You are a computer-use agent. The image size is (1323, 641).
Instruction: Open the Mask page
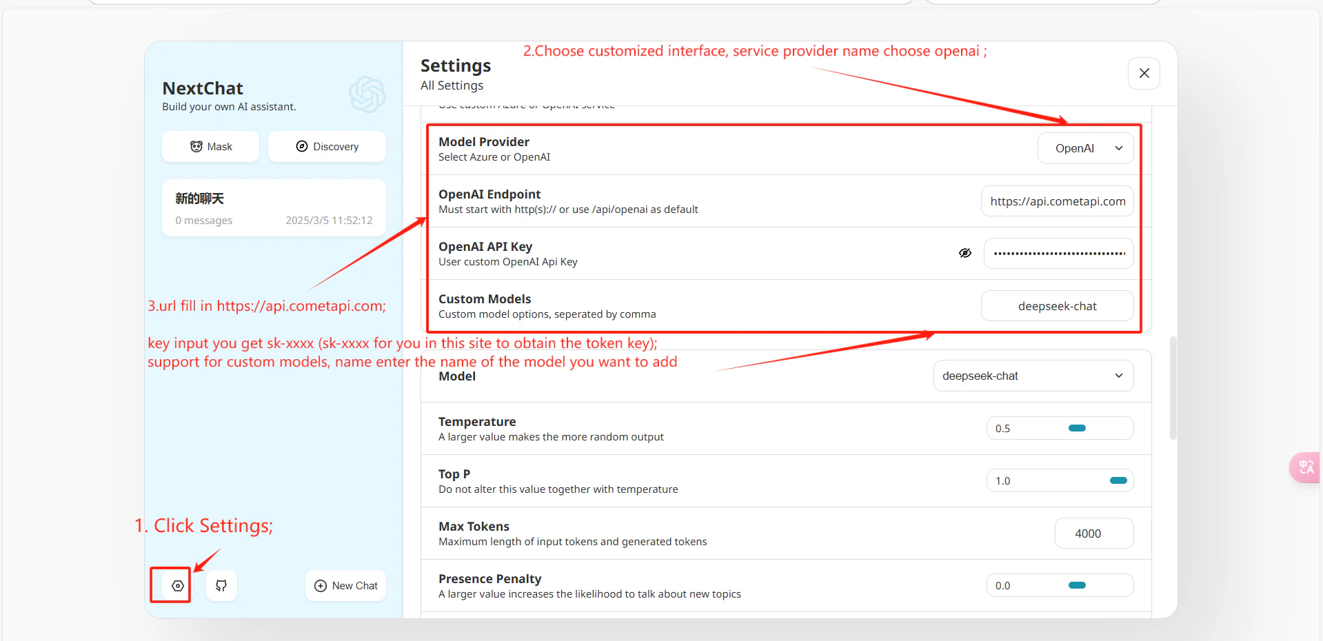211,147
